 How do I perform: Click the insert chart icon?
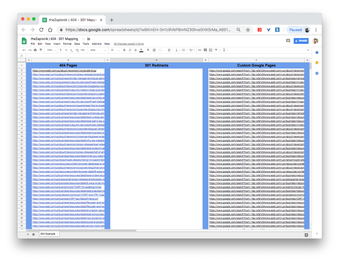click(210, 50)
